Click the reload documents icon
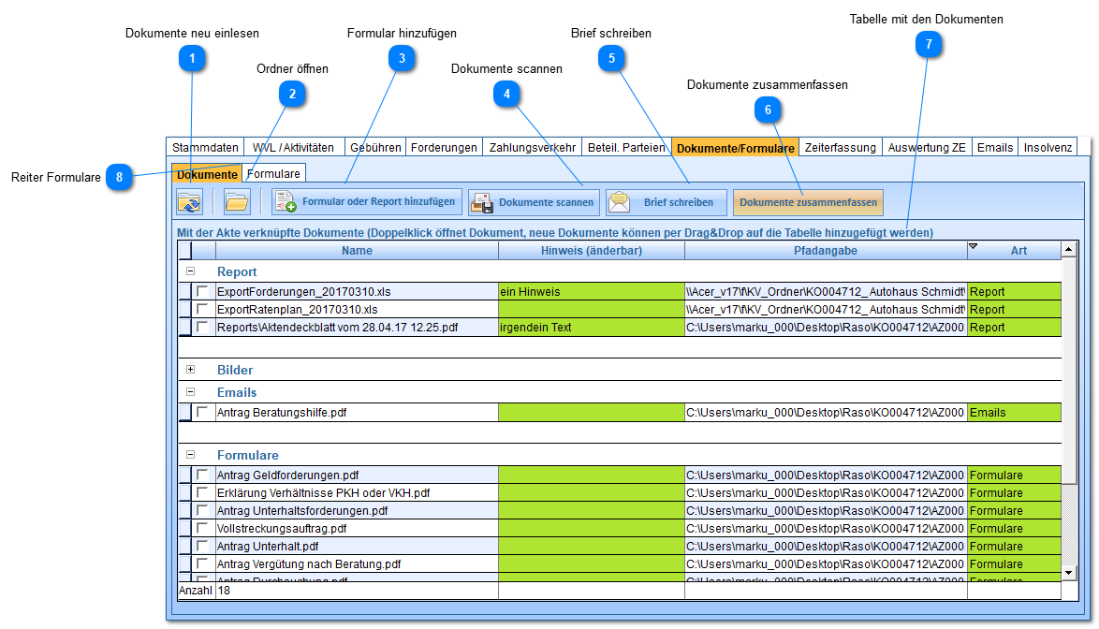The height and width of the screenshot is (629, 1099). [x=189, y=202]
